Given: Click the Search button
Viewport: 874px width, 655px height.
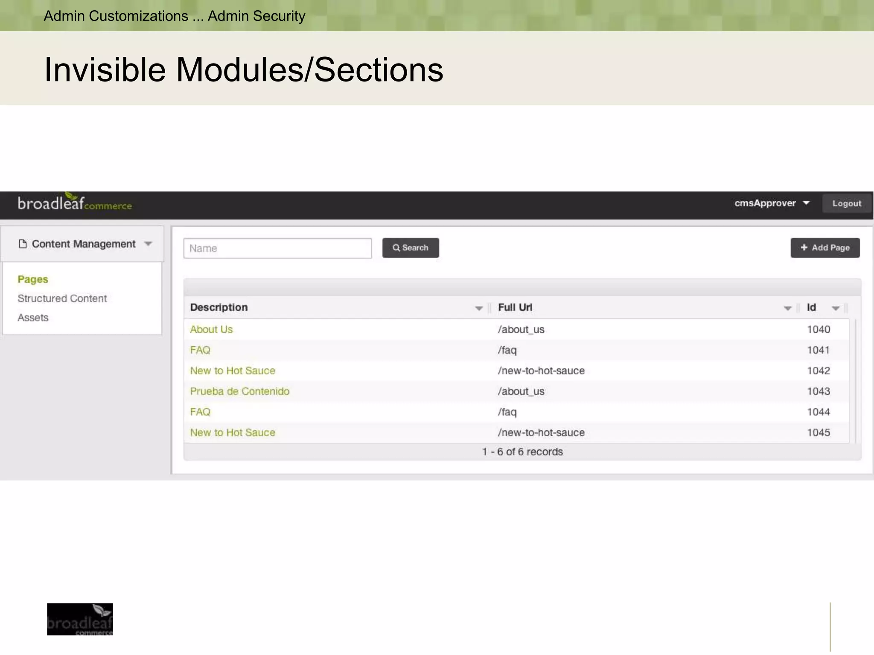Looking at the screenshot, I should [411, 248].
